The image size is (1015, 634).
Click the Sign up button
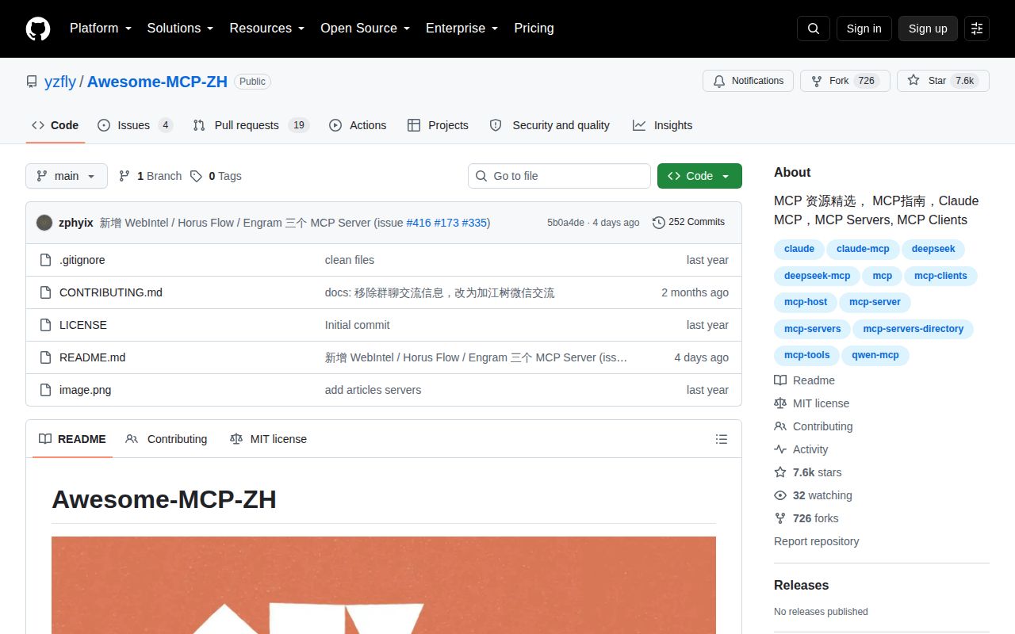pos(928,29)
